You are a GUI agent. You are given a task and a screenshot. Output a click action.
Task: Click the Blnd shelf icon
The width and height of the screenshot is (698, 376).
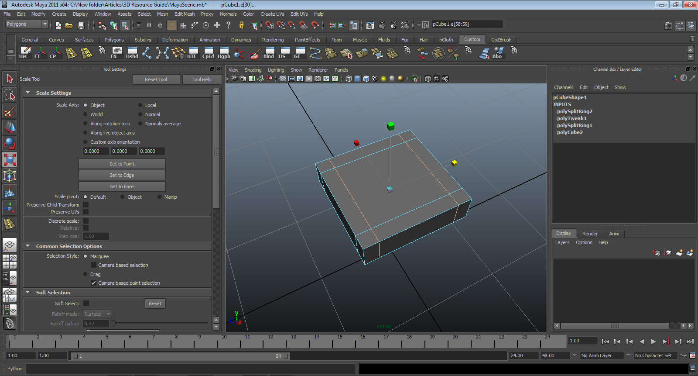269,53
